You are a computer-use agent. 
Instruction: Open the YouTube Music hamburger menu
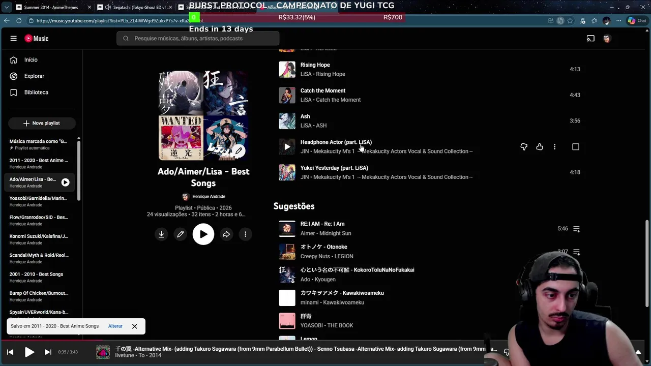pos(14,39)
